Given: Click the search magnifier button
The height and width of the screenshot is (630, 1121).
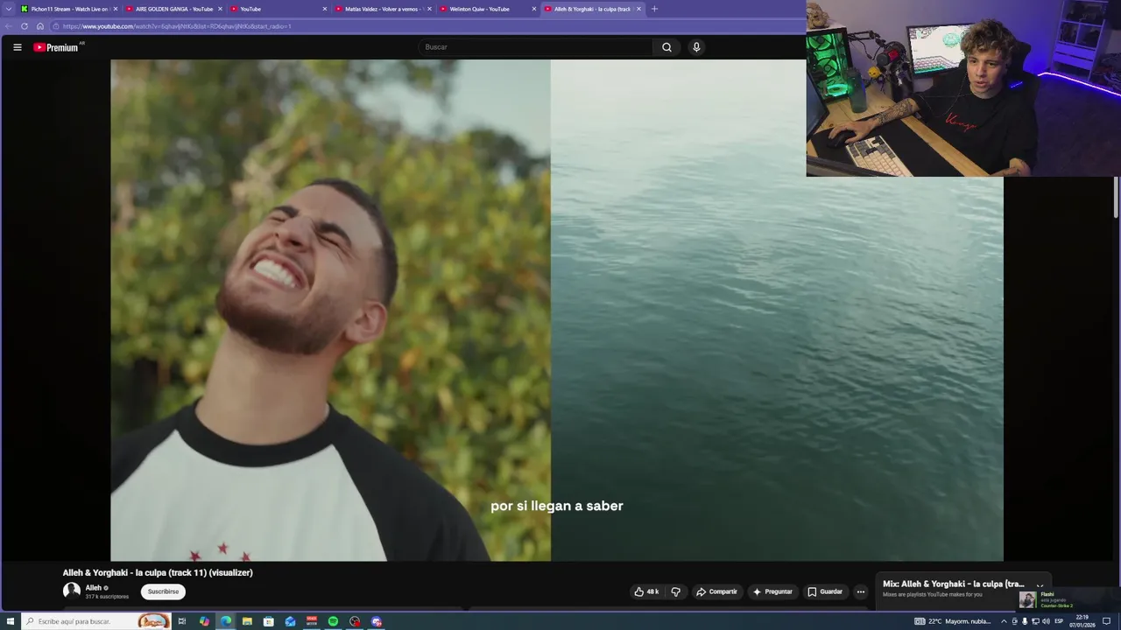Looking at the screenshot, I should (x=666, y=47).
